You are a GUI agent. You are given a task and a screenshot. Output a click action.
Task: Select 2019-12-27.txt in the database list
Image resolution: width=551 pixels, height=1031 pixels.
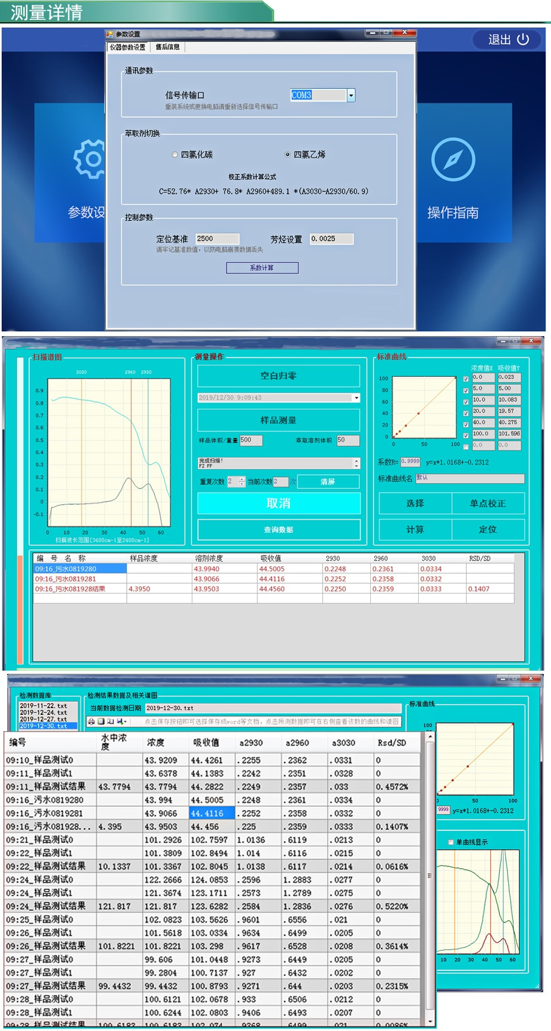click(43, 719)
